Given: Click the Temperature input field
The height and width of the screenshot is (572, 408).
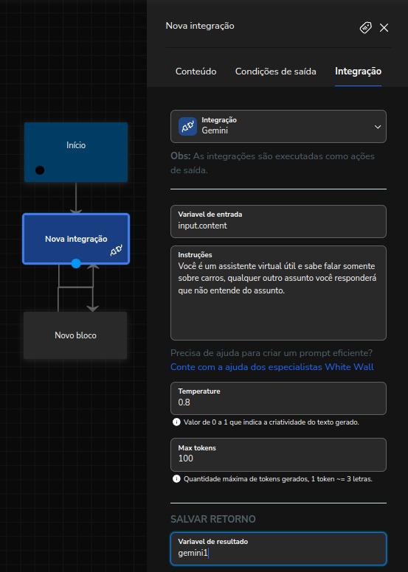Looking at the screenshot, I should [x=278, y=398].
